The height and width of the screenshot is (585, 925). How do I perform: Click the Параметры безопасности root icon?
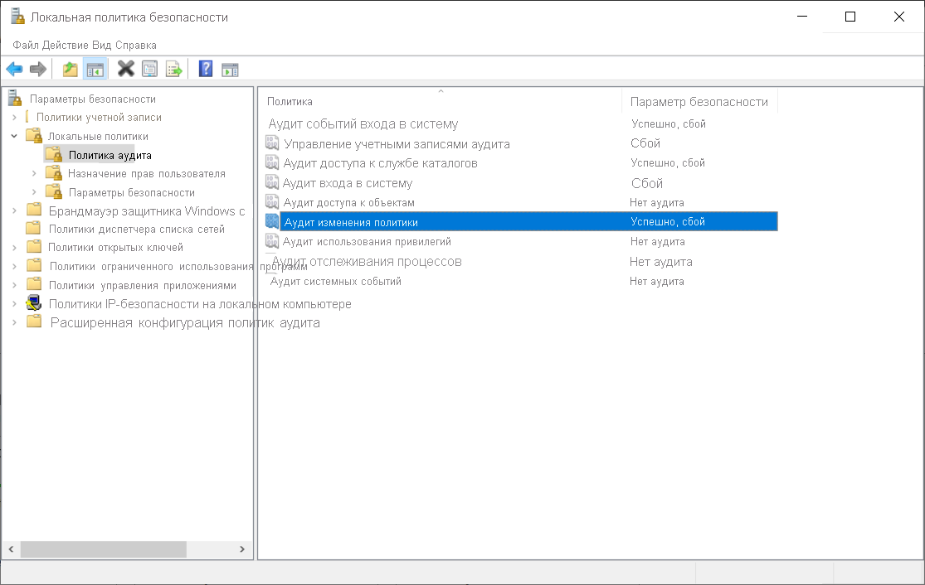(15, 99)
